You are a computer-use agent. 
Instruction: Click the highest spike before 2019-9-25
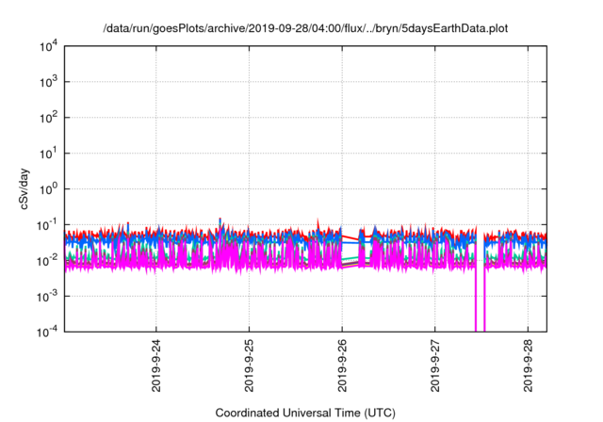(x=220, y=220)
